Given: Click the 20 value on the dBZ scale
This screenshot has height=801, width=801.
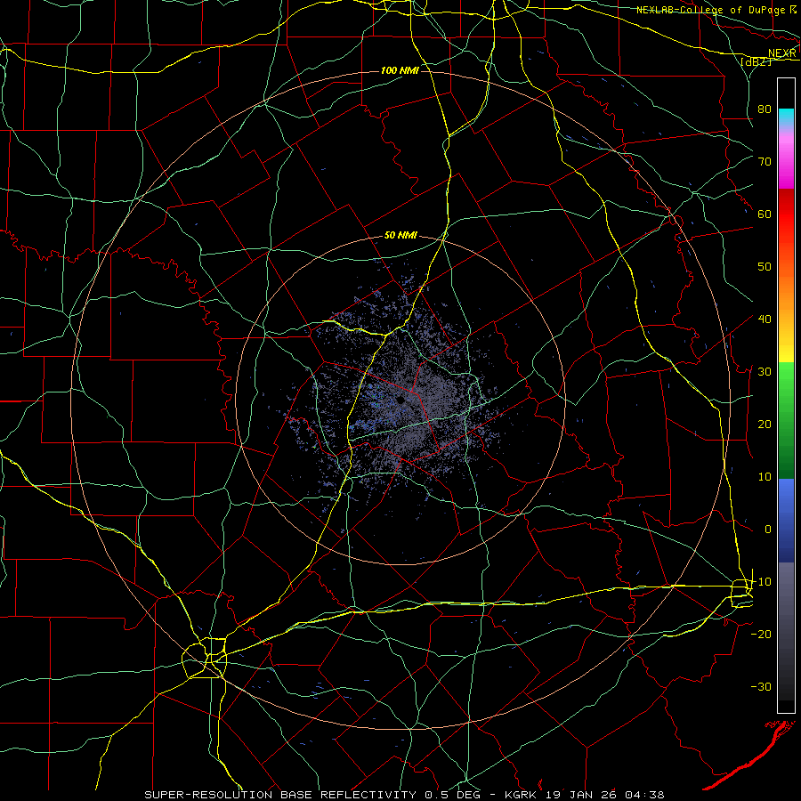Looking at the screenshot, I should 765,424.
